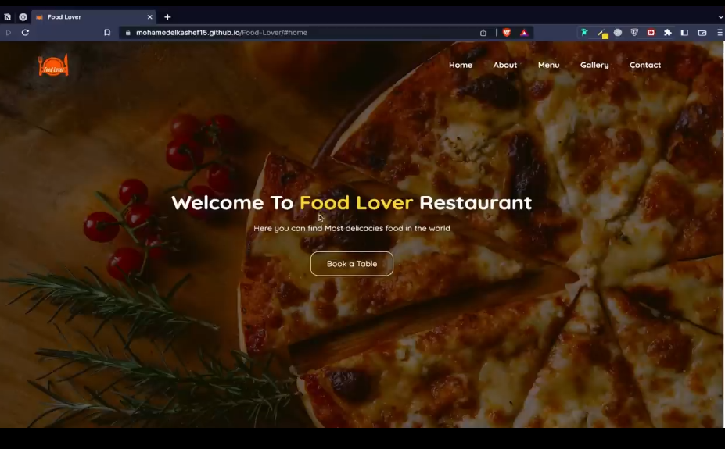Toggle the browser sidebar panel
Screen dimensions: 725x449
(685, 32)
